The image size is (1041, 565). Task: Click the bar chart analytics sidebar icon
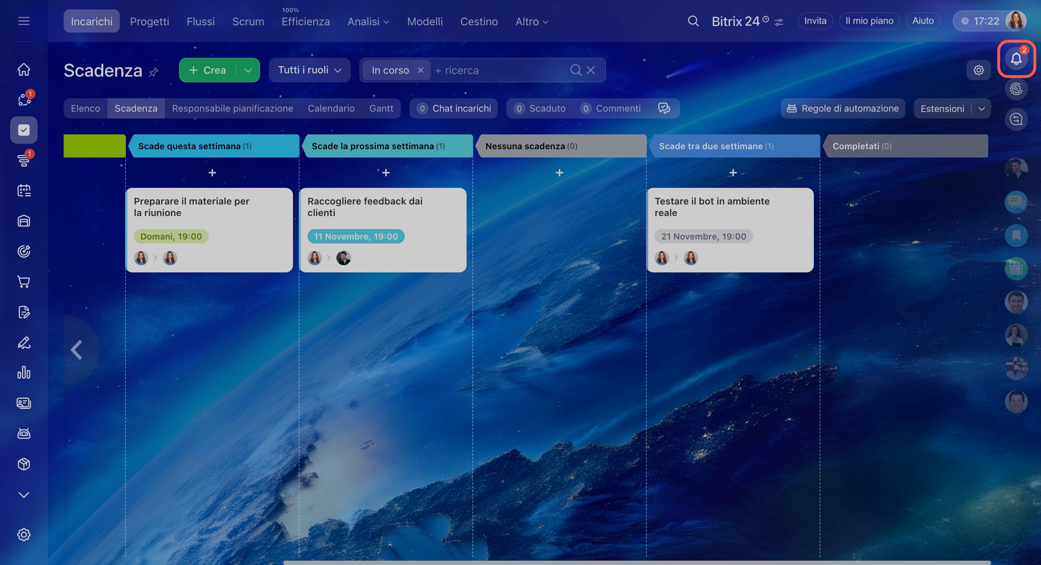[x=24, y=372]
